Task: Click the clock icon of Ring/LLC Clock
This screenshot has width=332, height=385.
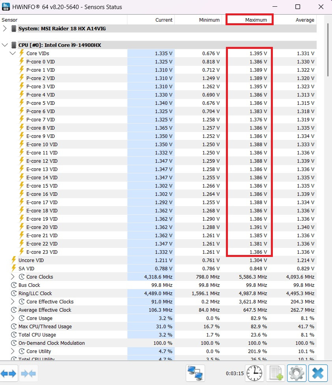Action: coord(14,293)
